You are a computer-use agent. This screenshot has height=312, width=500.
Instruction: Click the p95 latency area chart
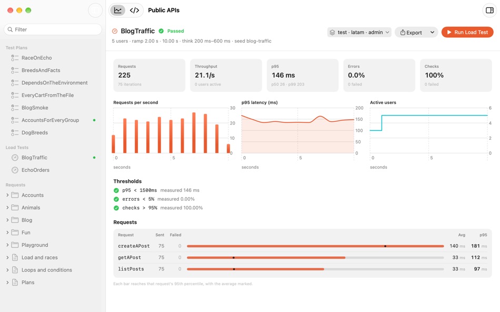tap(298, 131)
